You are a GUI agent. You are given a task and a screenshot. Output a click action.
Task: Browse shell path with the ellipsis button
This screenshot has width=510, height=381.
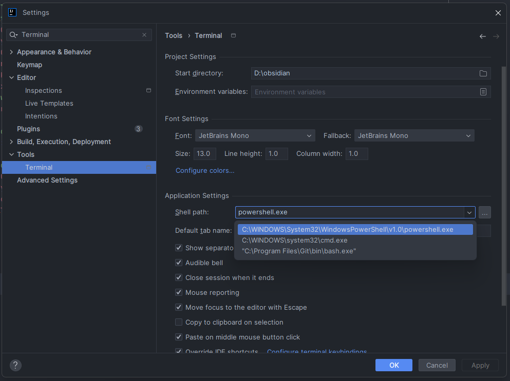click(484, 212)
